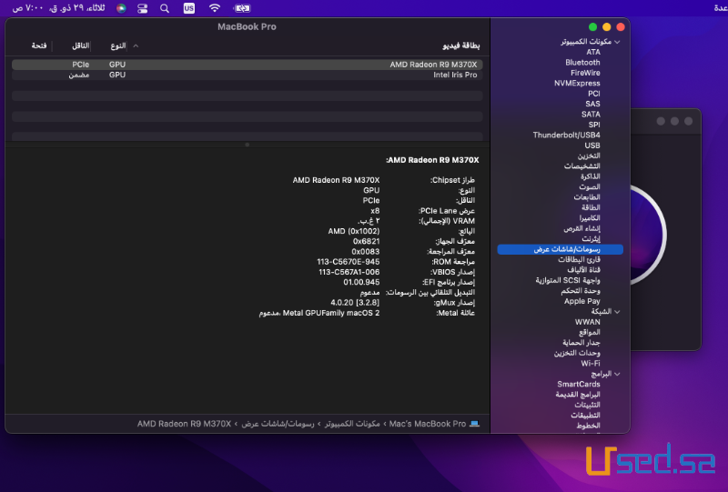The height and width of the screenshot is (492, 728).
Task: Select التشخيصات in the sidebar
Action: click(581, 166)
